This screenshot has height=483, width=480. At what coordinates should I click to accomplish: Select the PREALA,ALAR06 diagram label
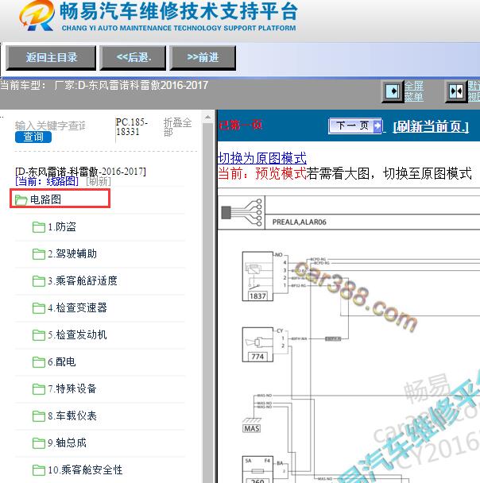[x=300, y=222]
